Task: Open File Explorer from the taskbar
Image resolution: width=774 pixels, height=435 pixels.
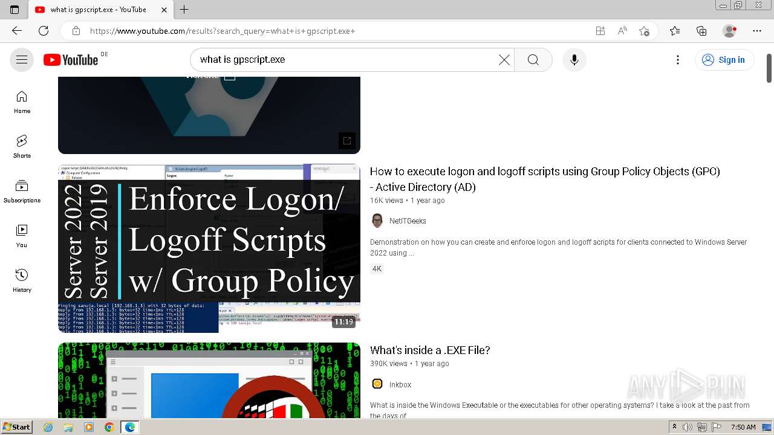Action: (x=68, y=427)
